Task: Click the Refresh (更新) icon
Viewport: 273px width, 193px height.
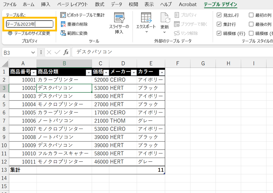Action: [x=165, y=18]
